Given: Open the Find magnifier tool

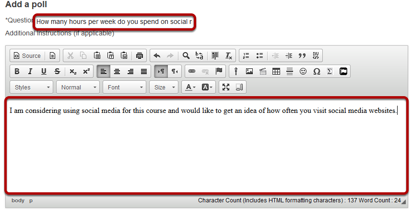Looking at the screenshot, I should tap(186, 55).
